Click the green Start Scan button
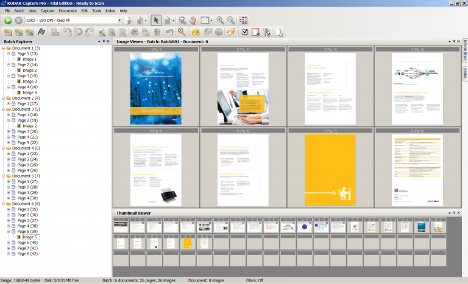 tap(8, 20)
